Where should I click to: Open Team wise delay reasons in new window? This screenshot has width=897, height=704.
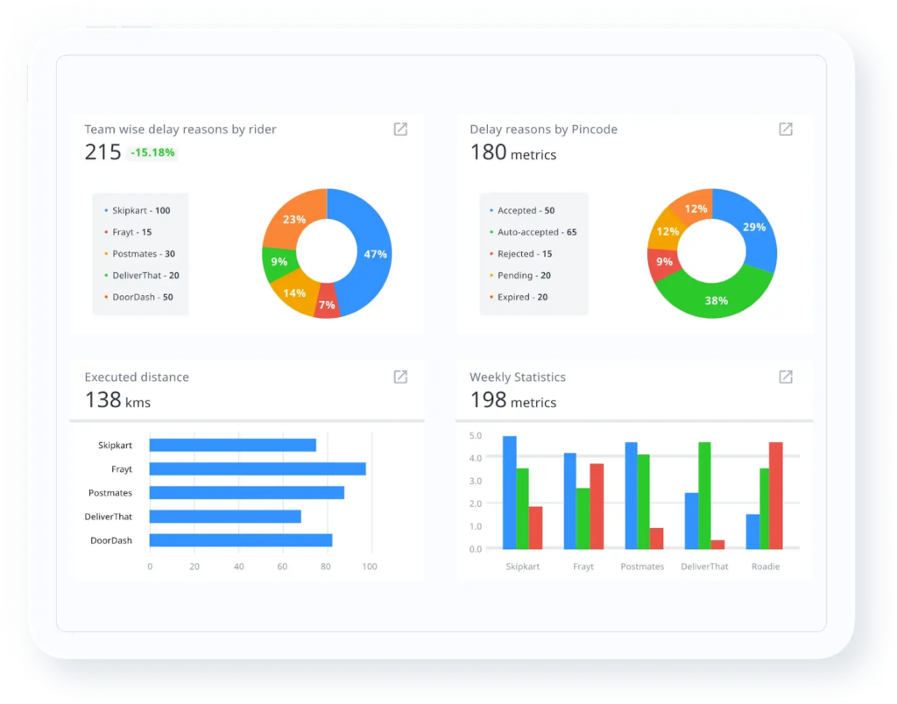pyautogui.click(x=400, y=129)
